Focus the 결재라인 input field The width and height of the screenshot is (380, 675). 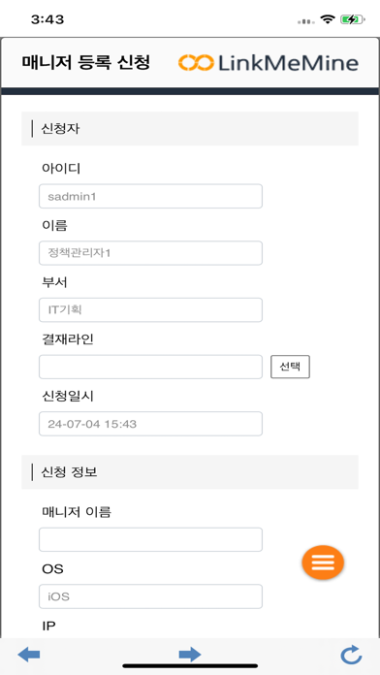click(150, 367)
